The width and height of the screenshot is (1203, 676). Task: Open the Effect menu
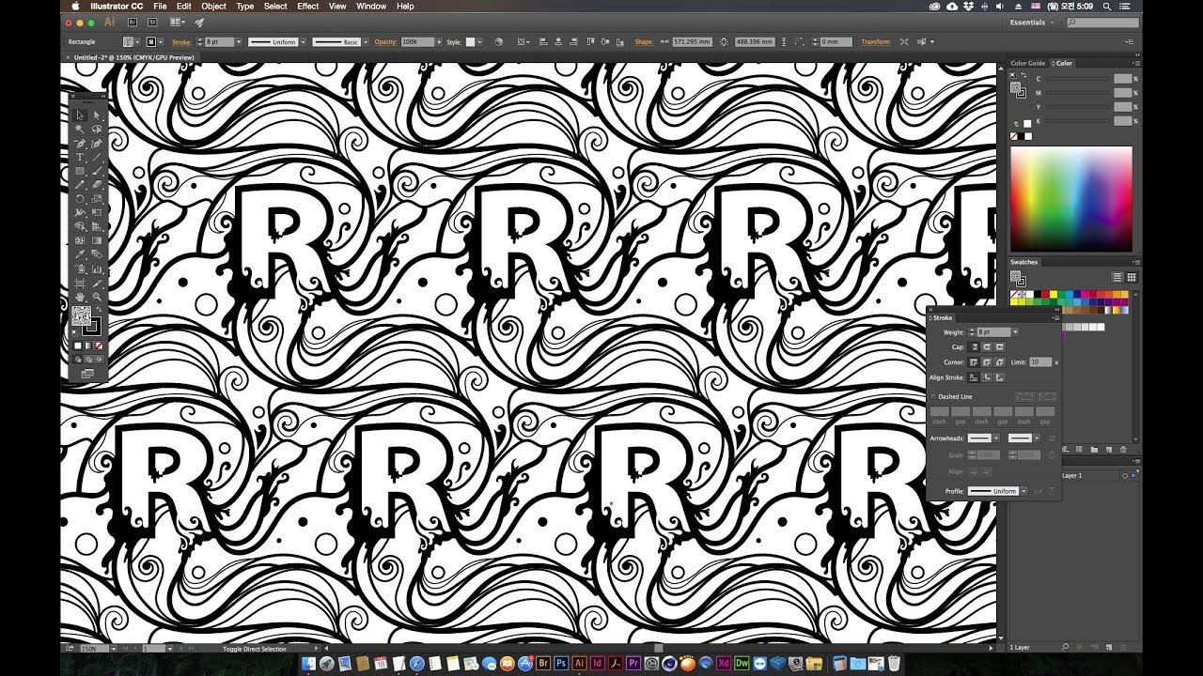307,6
